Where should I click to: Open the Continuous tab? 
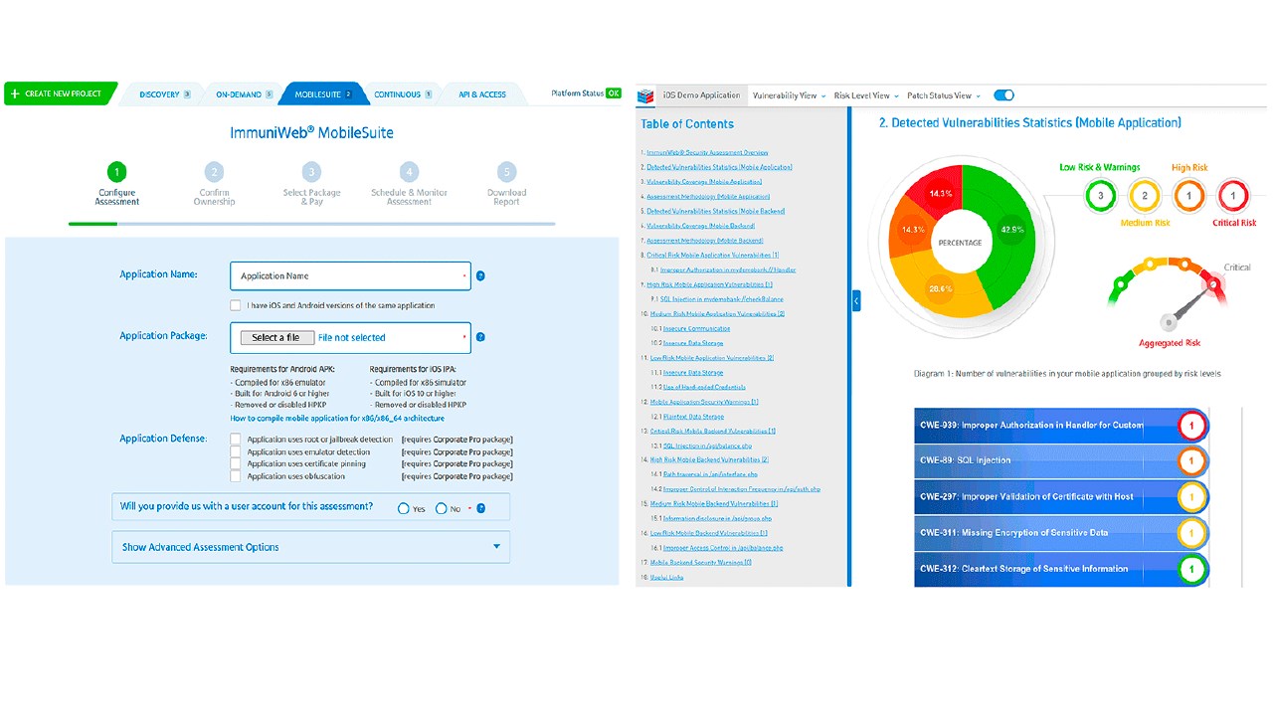point(403,94)
